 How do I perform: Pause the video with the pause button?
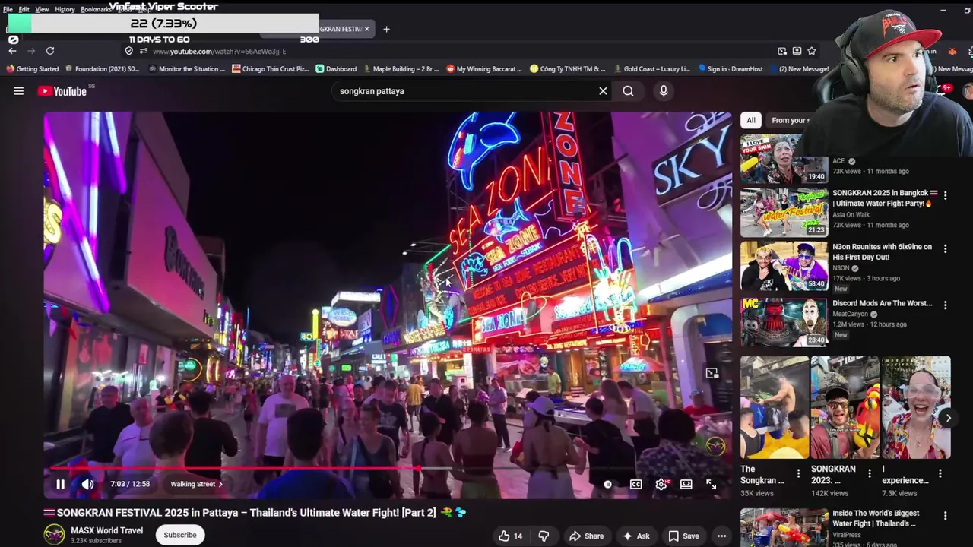tap(61, 484)
